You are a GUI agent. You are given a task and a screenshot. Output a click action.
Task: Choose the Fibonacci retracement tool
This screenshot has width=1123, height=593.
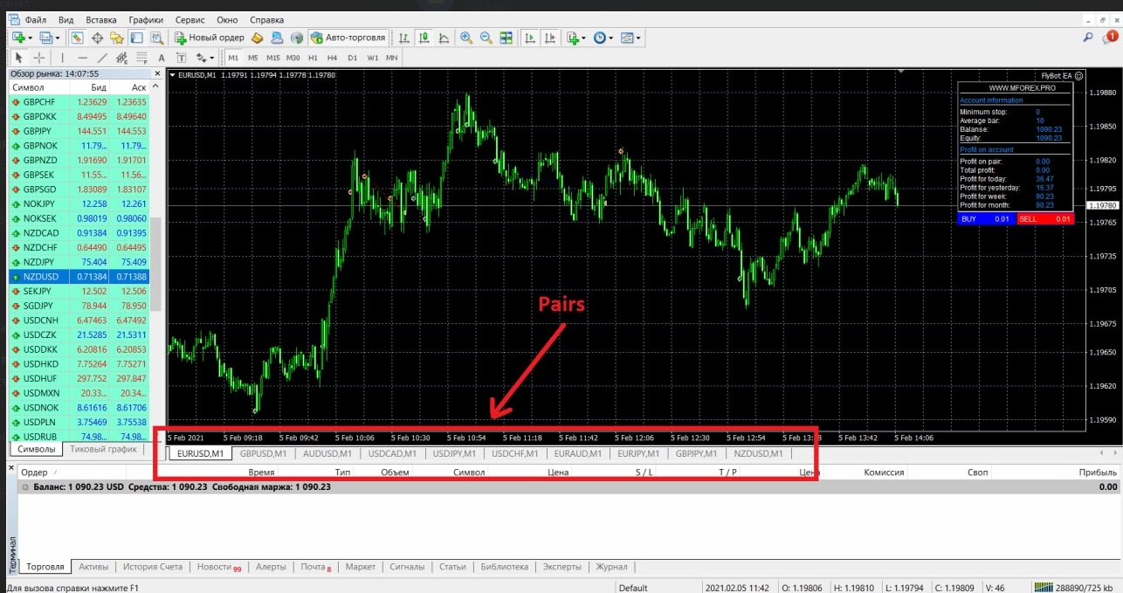(141, 58)
